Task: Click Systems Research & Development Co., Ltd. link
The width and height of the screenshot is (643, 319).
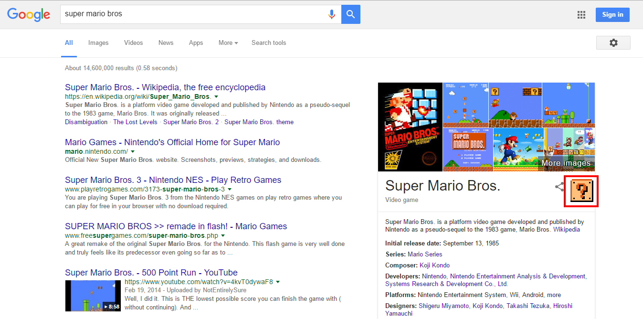Action: [x=446, y=284]
